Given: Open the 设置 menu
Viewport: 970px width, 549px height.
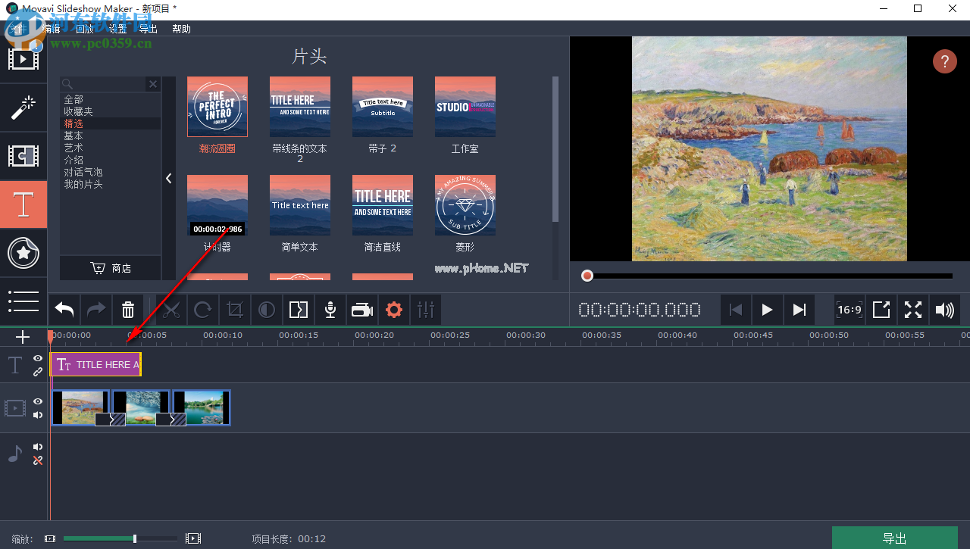Looking at the screenshot, I should (x=117, y=28).
